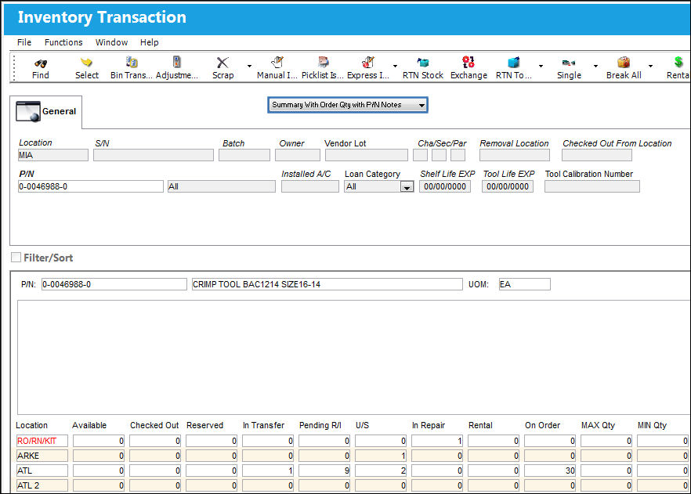The height and width of the screenshot is (494, 691).
Task: Open the Manual Issue tool
Action: (277, 63)
